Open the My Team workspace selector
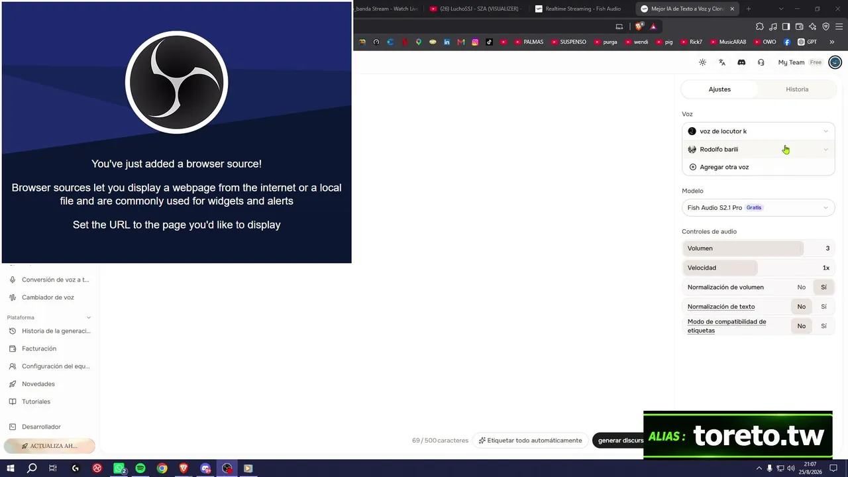This screenshot has width=848, height=477. pyautogui.click(x=800, y=62)
